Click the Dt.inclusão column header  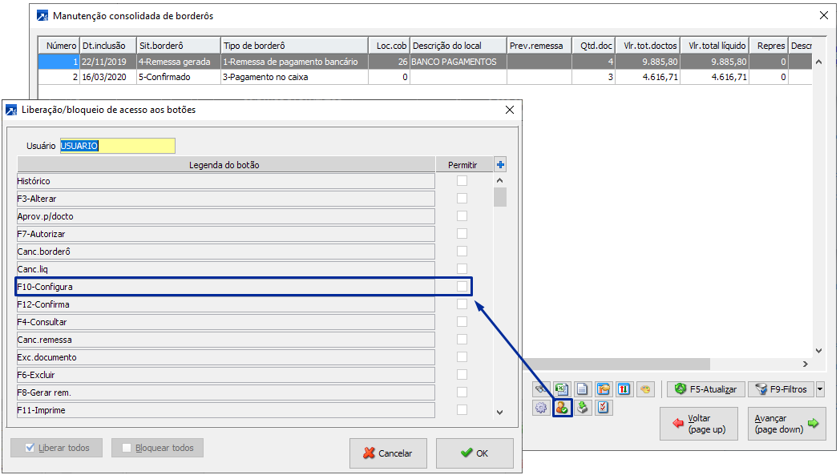tap(108, 46)
